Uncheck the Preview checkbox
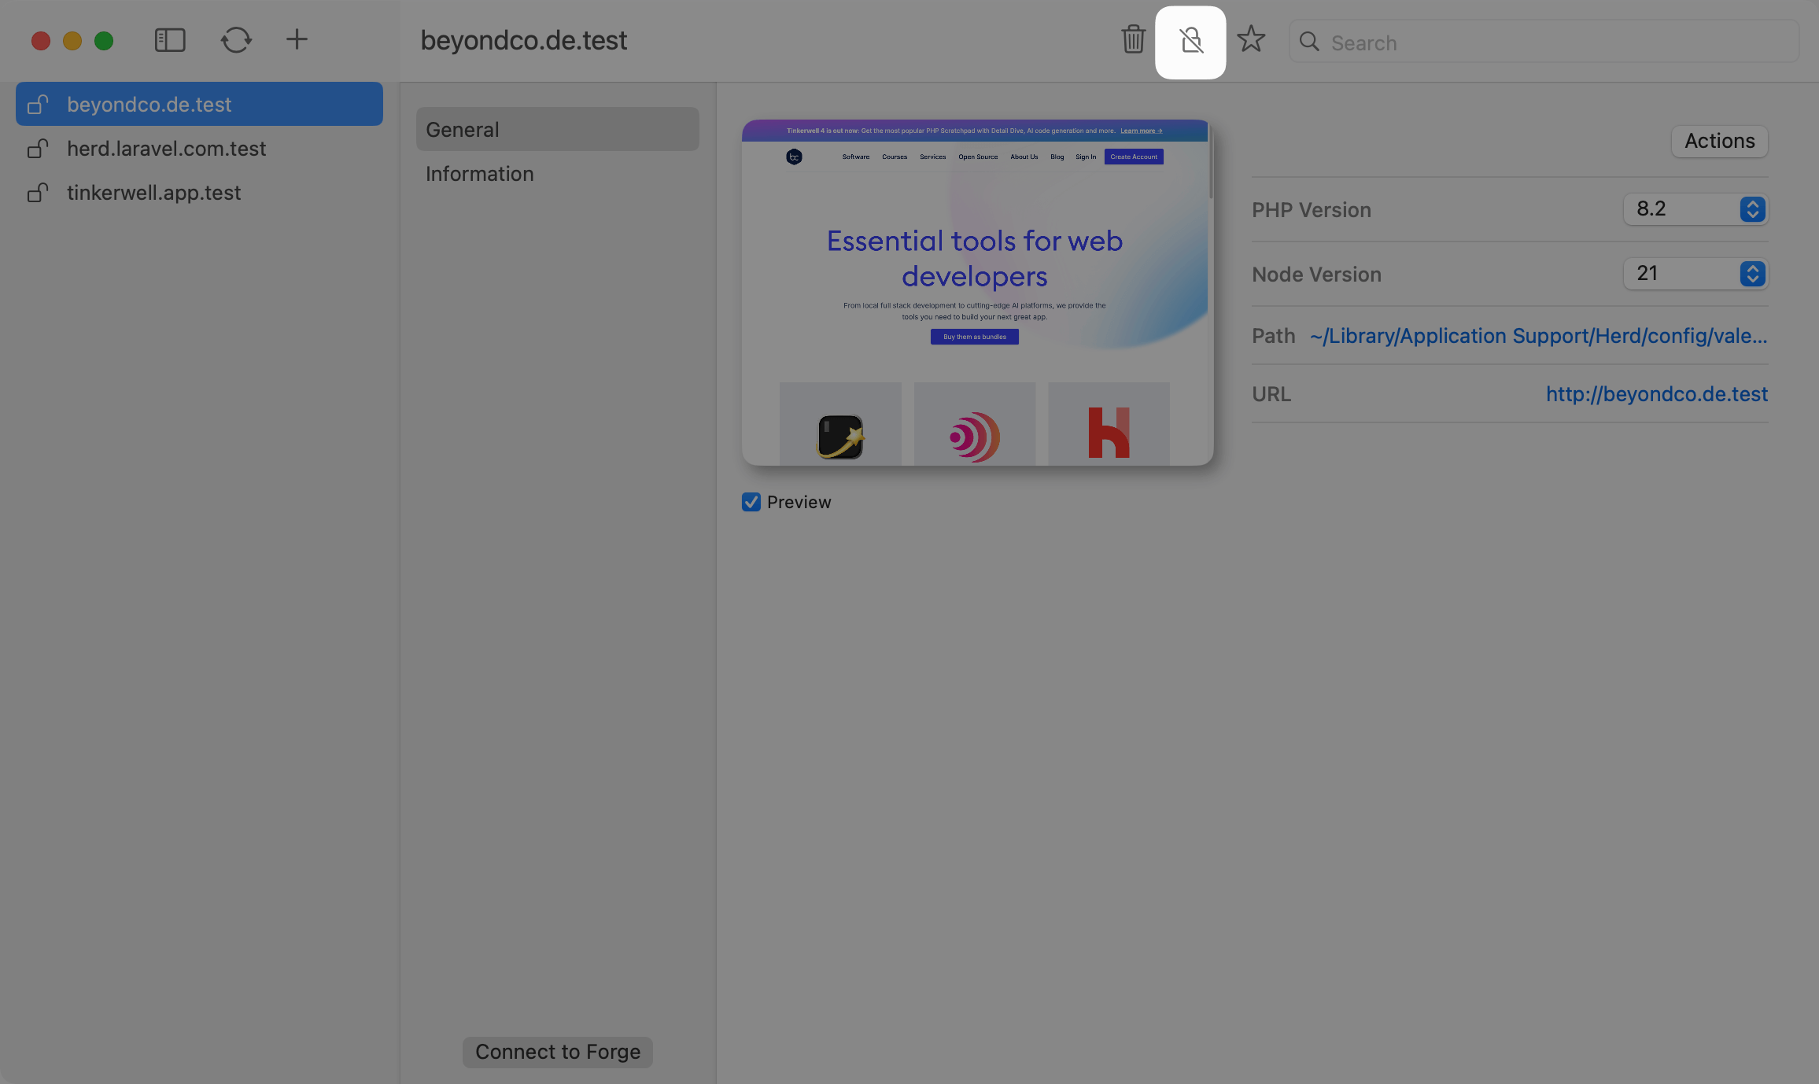 click(751, 502)
